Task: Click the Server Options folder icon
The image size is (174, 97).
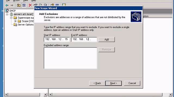Action: click(15, 25)
